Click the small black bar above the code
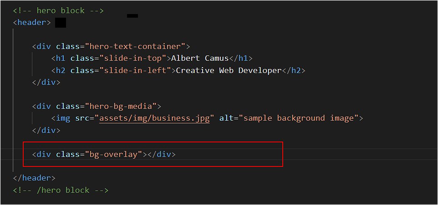The height and width of the screenshot is (205, 438). (x=132, y=16)
